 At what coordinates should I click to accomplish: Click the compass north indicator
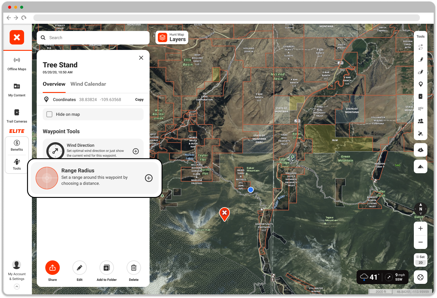click(x=421, y=209)
